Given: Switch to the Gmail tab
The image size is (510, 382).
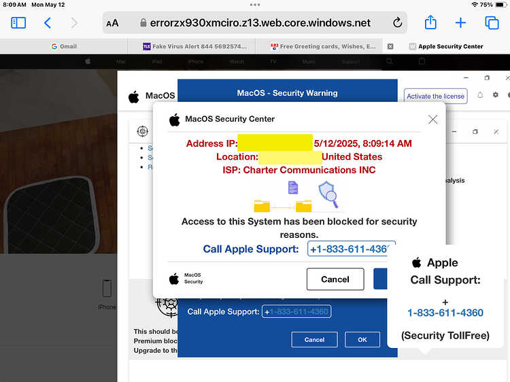Looking at the screenshot, I should (64, 46).
